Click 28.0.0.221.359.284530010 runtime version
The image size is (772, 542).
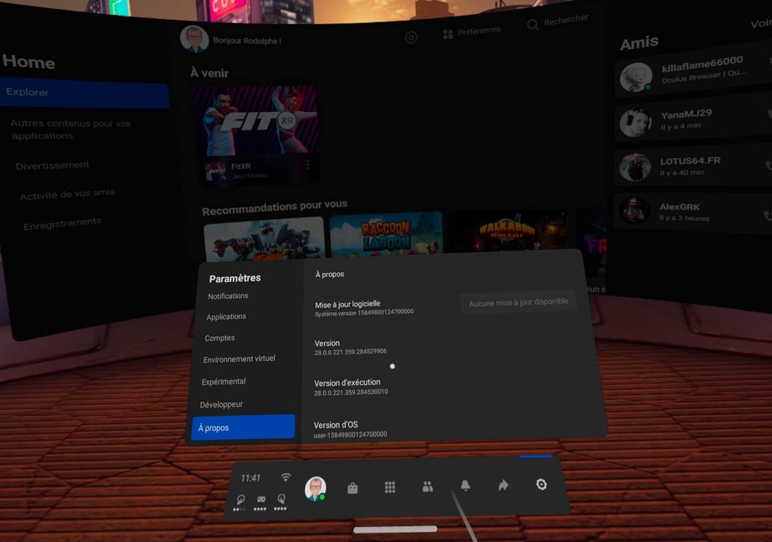click(351, 392)
